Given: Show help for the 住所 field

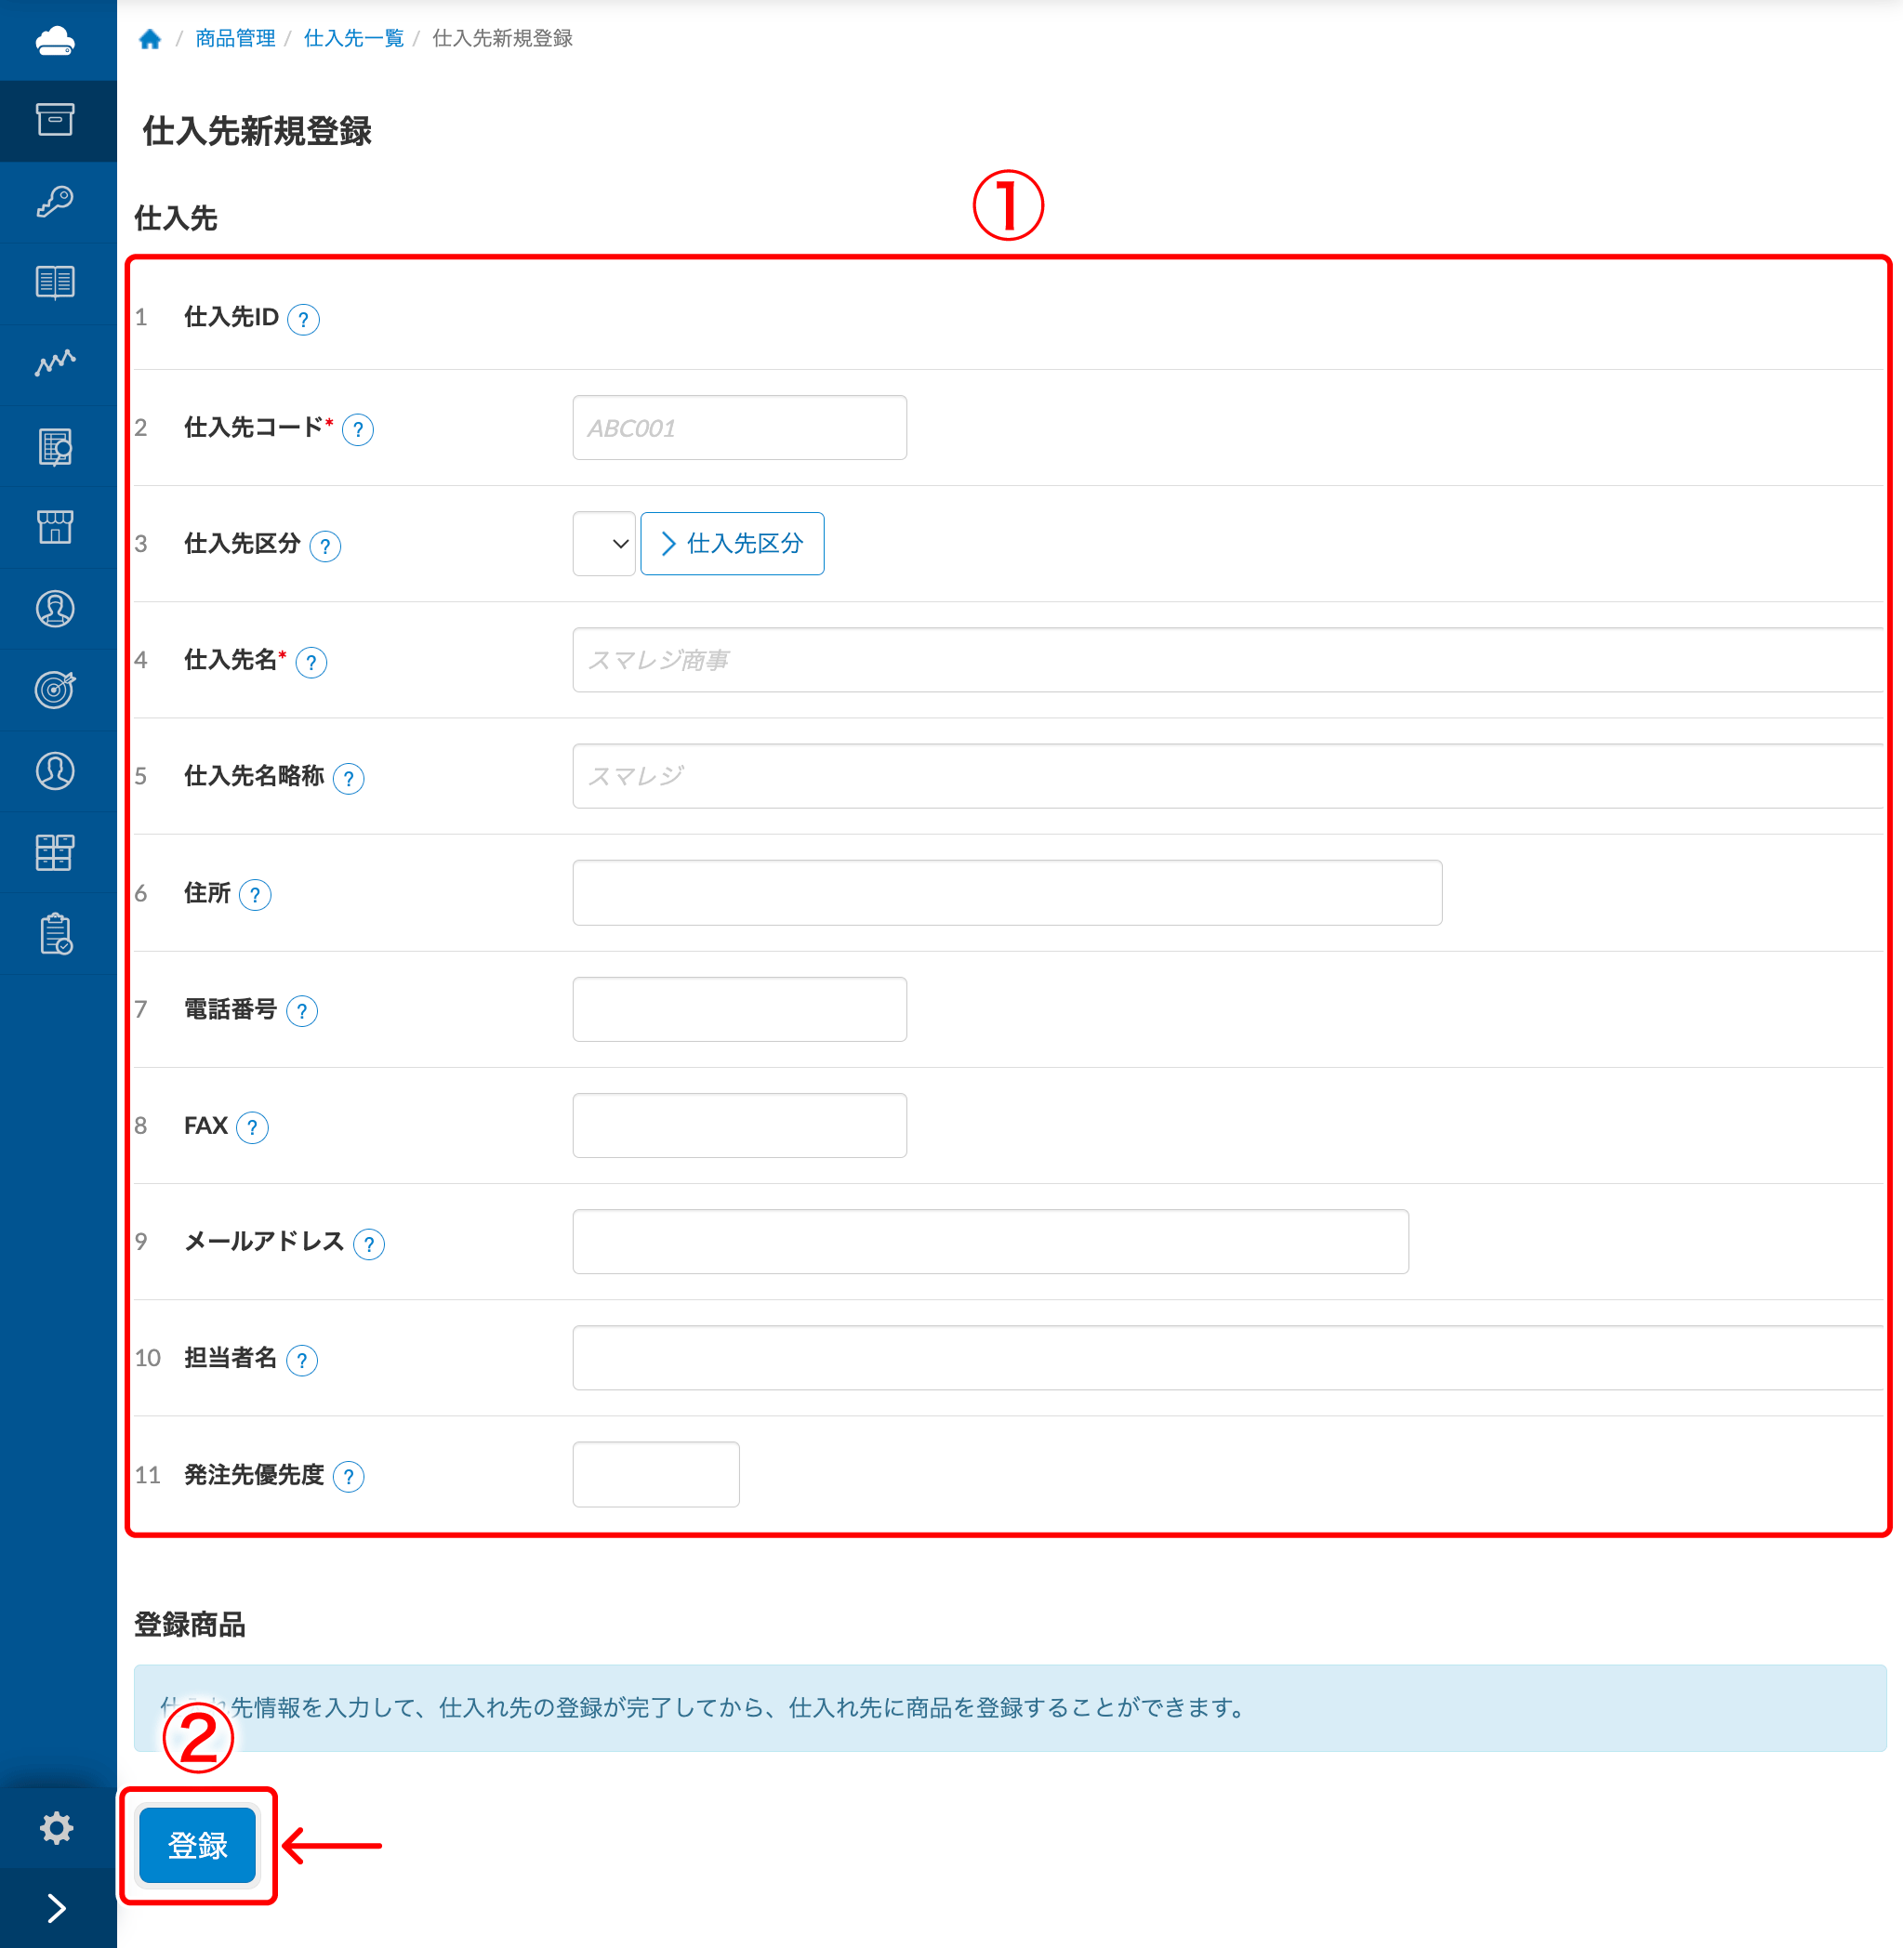Looking at the screenshot, I should [257, 895].
